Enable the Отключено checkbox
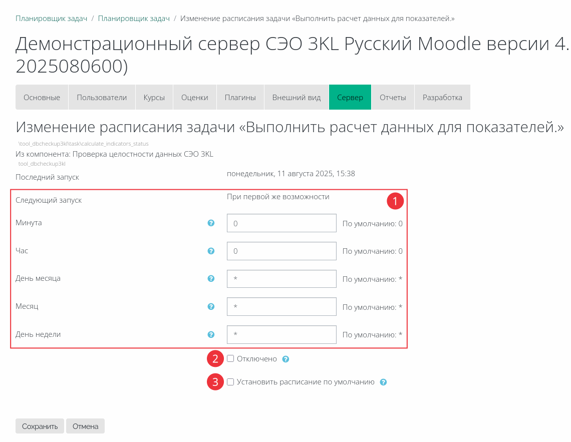 pos(230,359)
